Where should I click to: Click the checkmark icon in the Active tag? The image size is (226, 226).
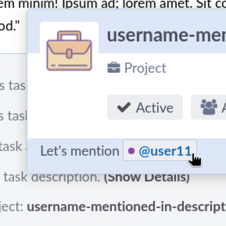(x=124, y=107)
